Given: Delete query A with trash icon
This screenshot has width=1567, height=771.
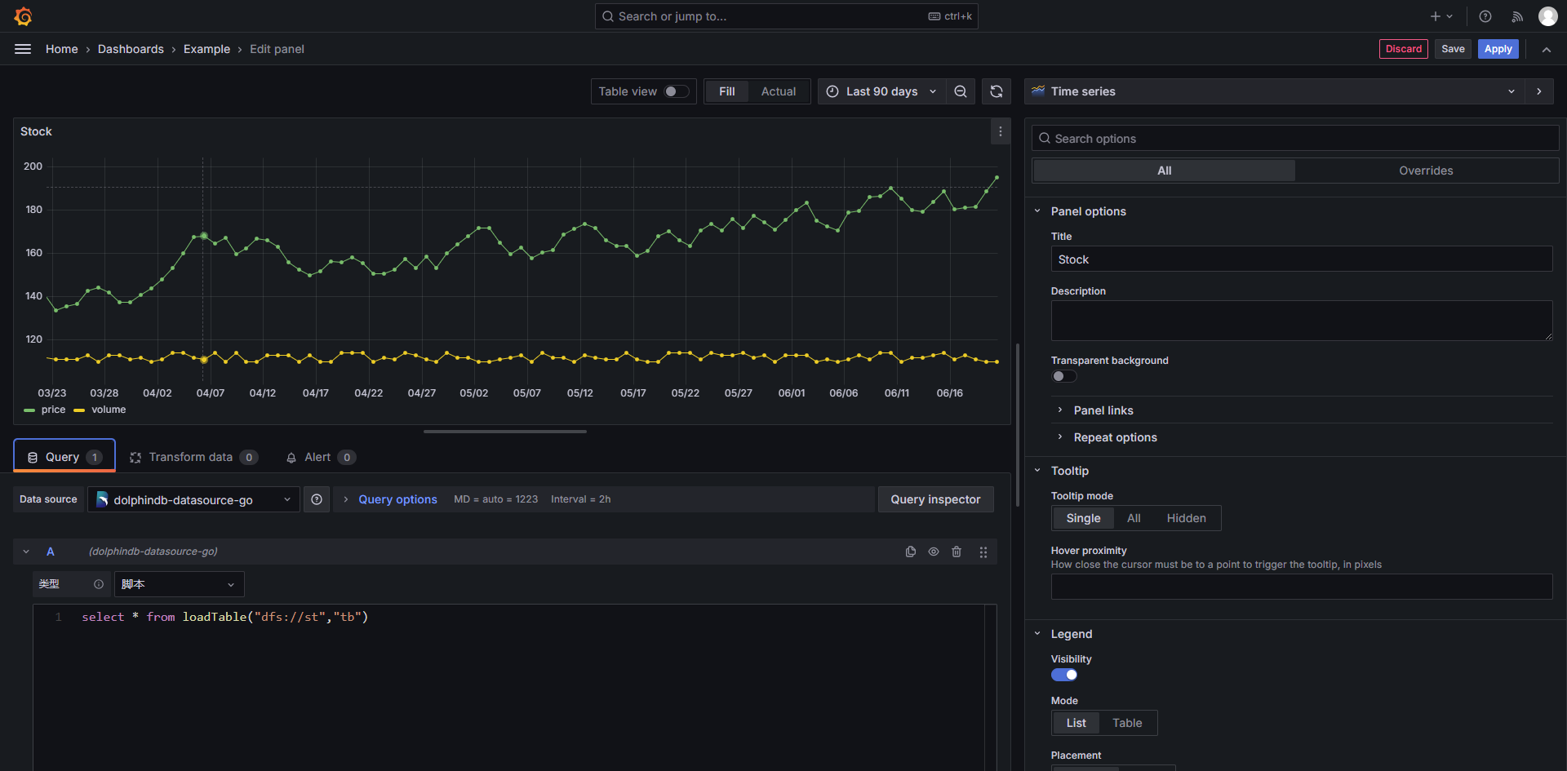Looking at the screenshot, I should [957, 552].
